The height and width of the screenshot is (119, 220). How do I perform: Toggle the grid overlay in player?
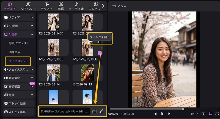point(210,114)
